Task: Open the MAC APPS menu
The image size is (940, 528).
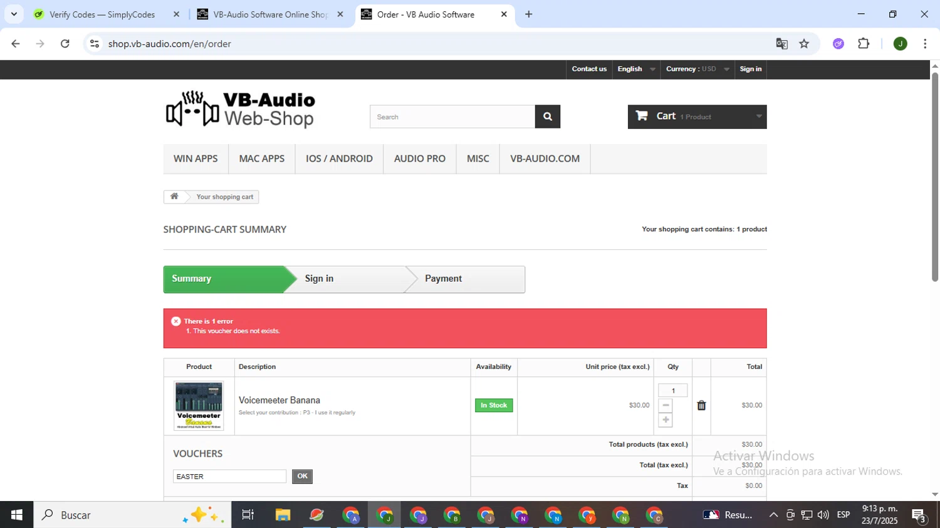Action: click(x=261, y=158)
